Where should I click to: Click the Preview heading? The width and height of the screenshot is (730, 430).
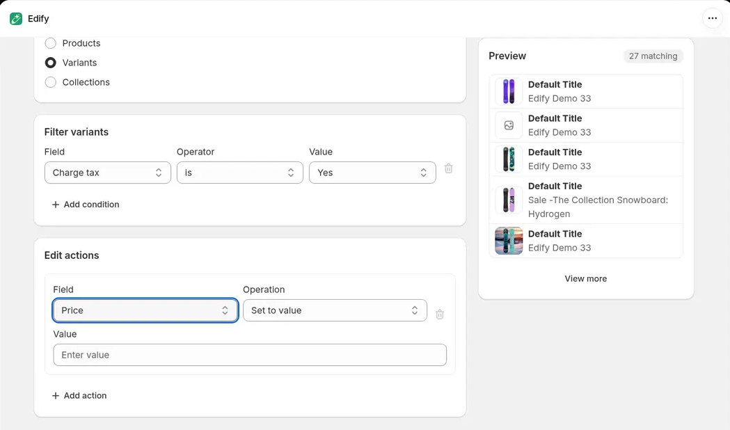click(507, 56)
